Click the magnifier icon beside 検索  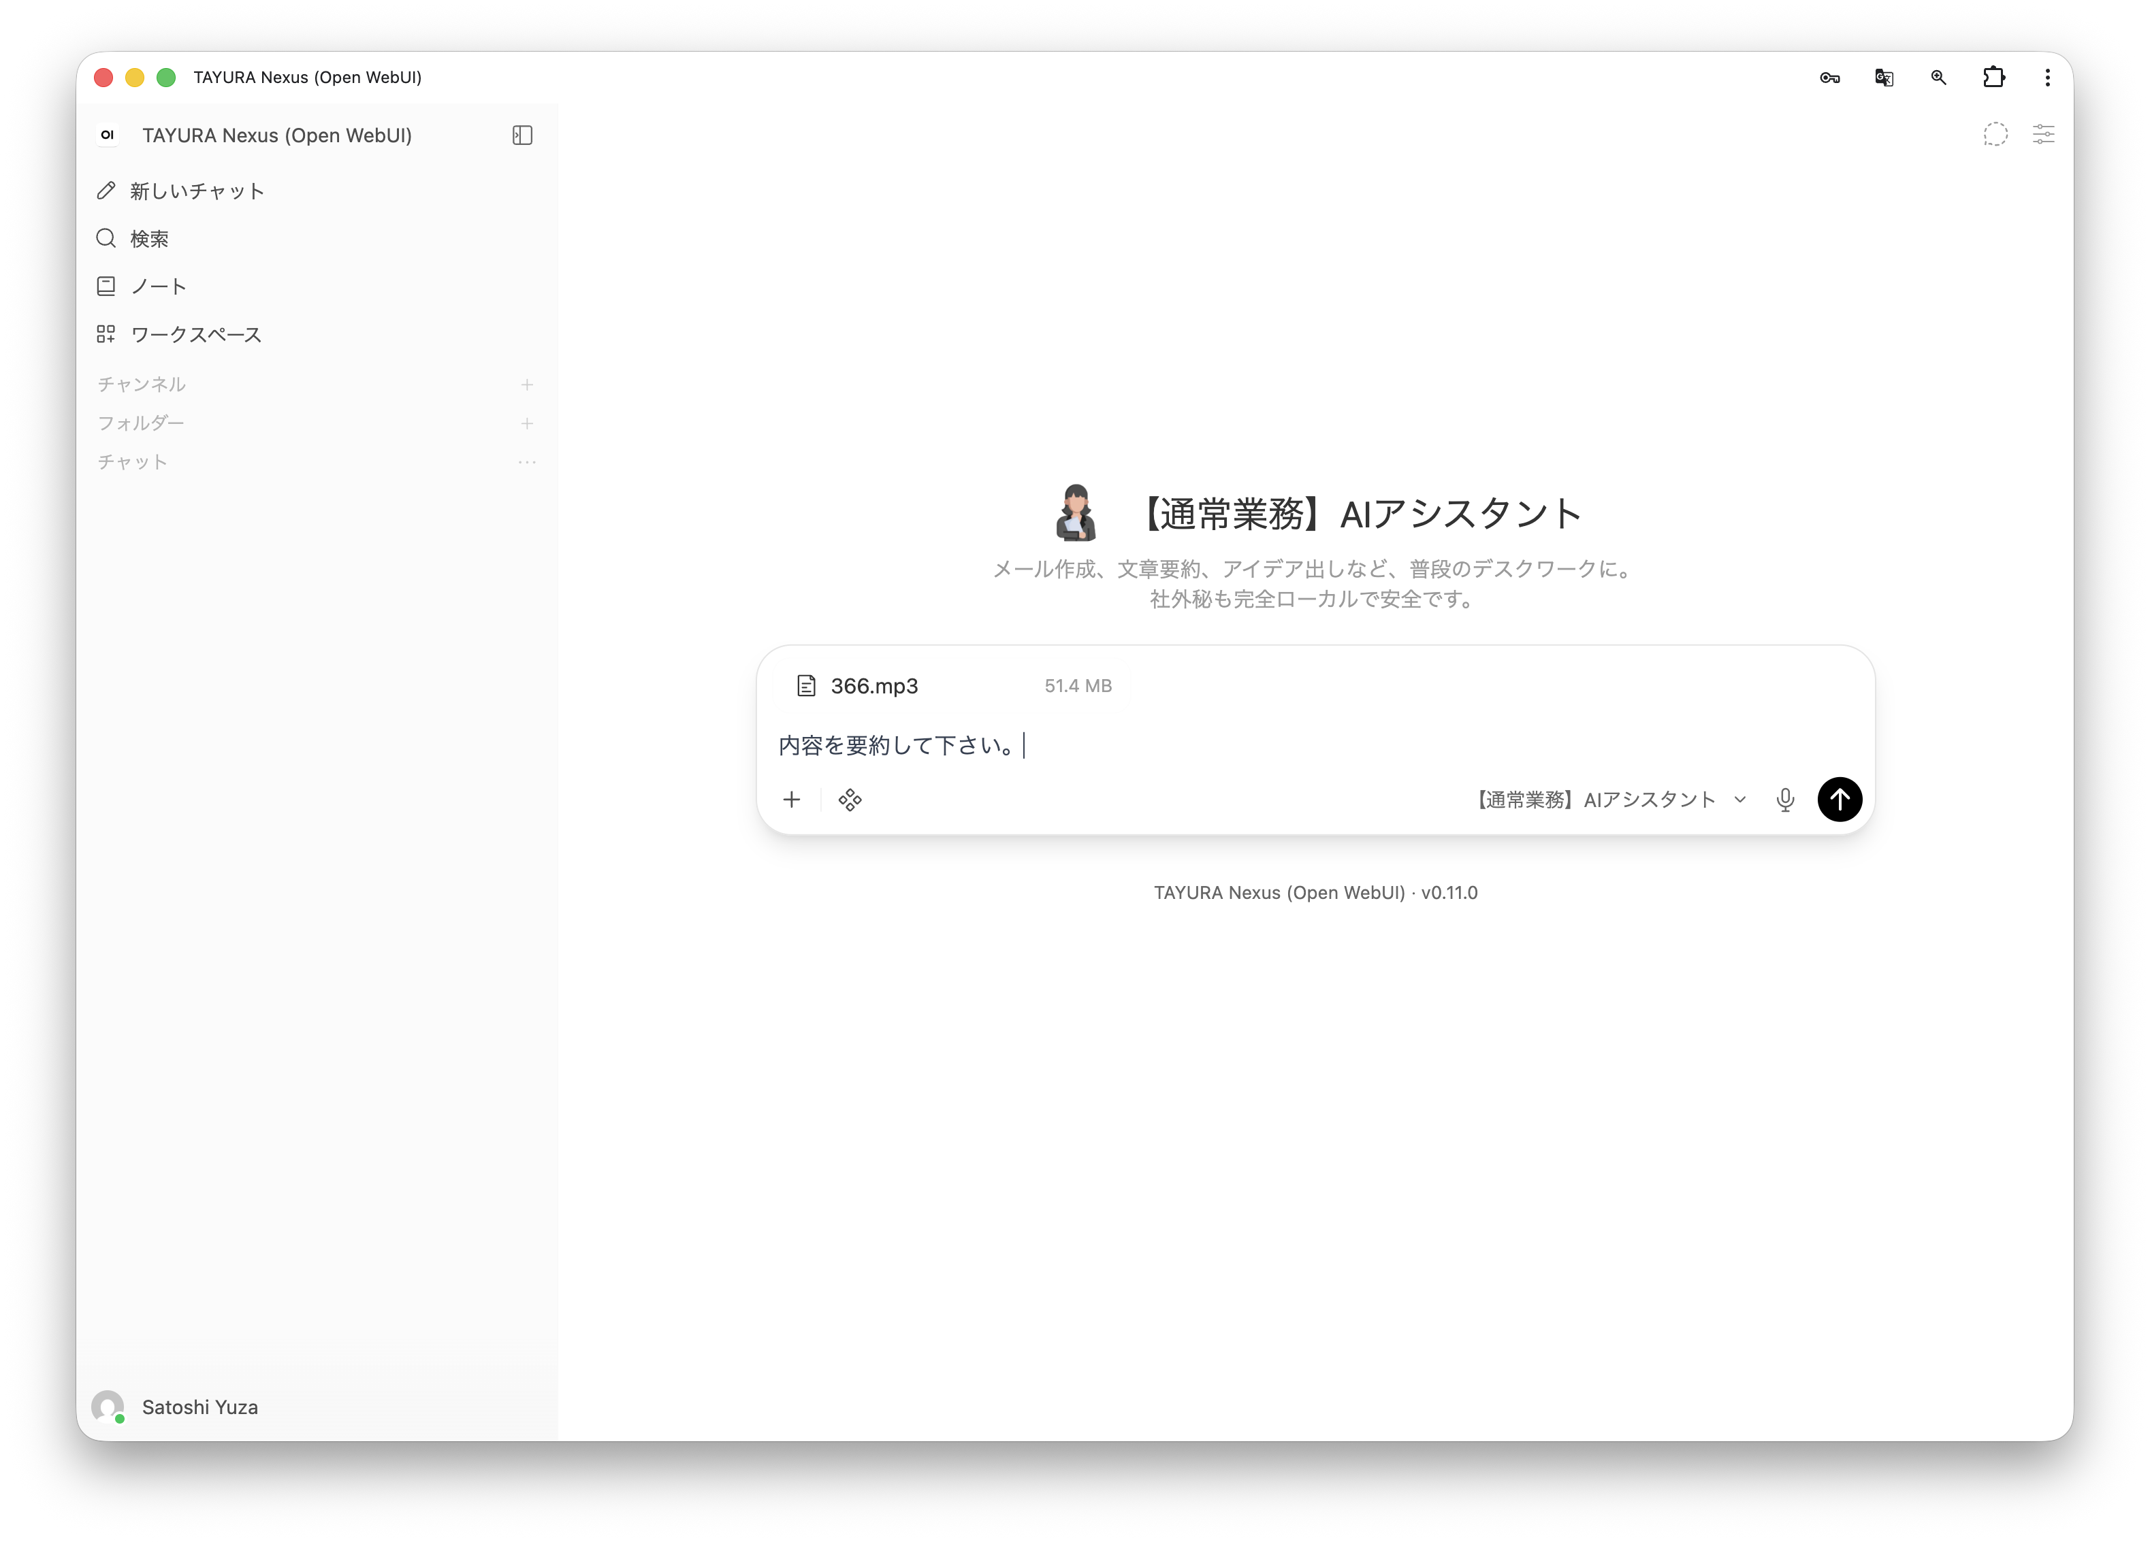click(106, 239)
